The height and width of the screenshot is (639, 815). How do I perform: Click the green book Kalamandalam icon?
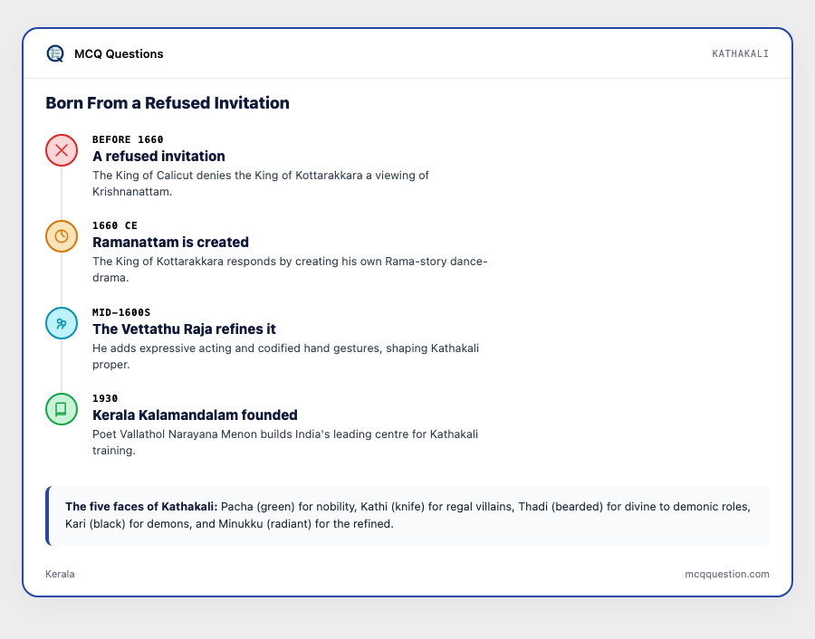coord(62,409)
